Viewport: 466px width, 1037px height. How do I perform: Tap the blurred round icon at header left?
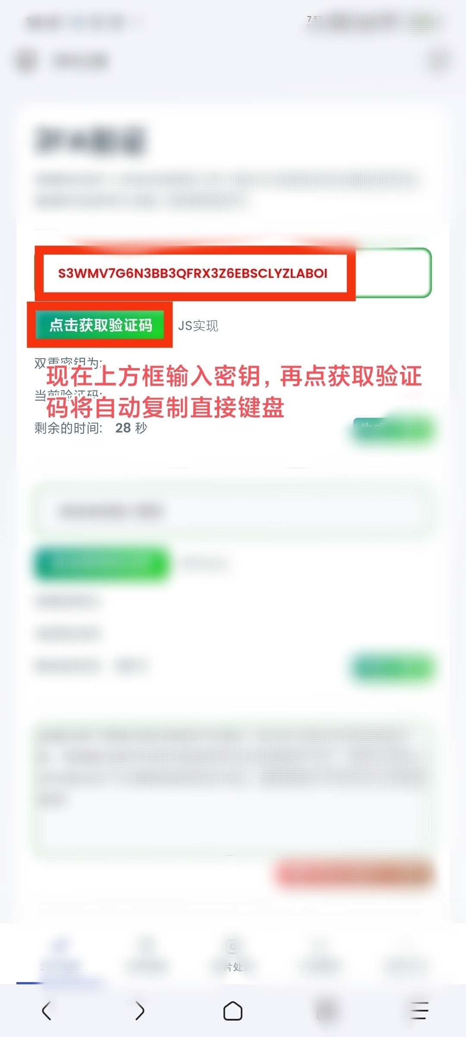27,61
